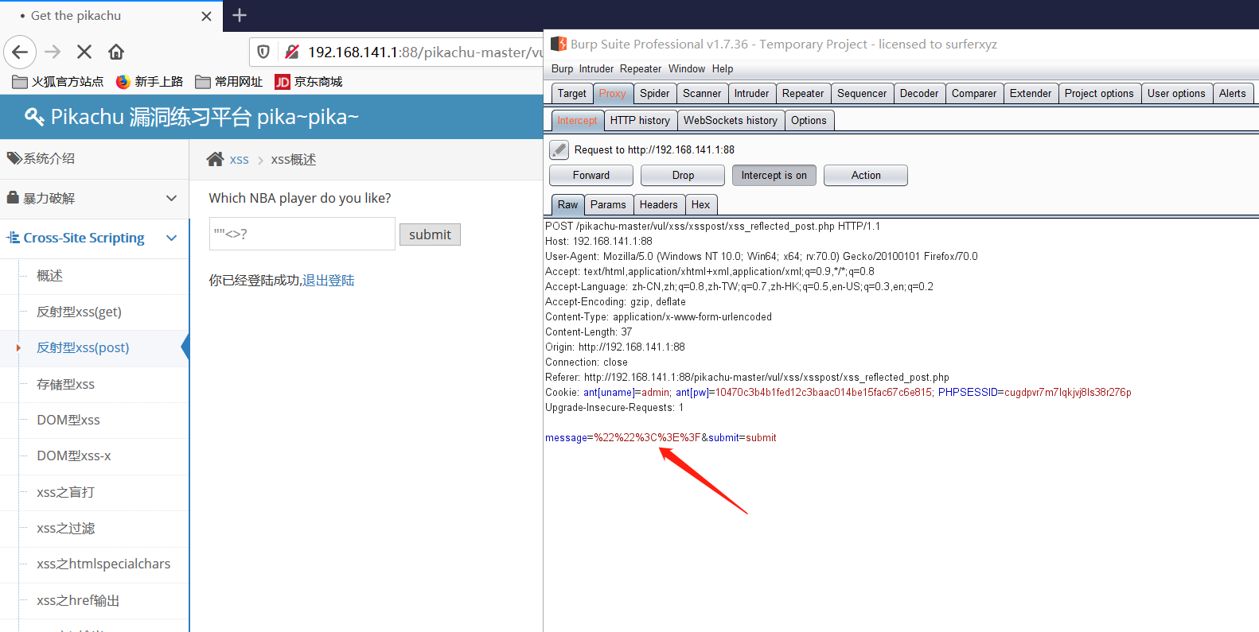This screenshot has height=632, width=1259.
Task: Click the message parameter value in request body
Action: 648,438
